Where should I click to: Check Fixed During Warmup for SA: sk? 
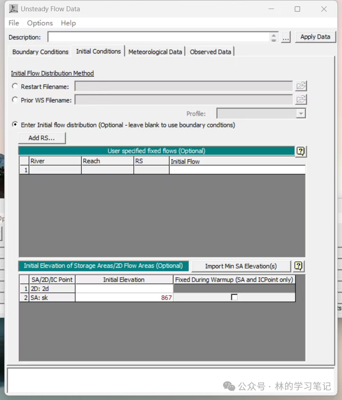(234, 297)
